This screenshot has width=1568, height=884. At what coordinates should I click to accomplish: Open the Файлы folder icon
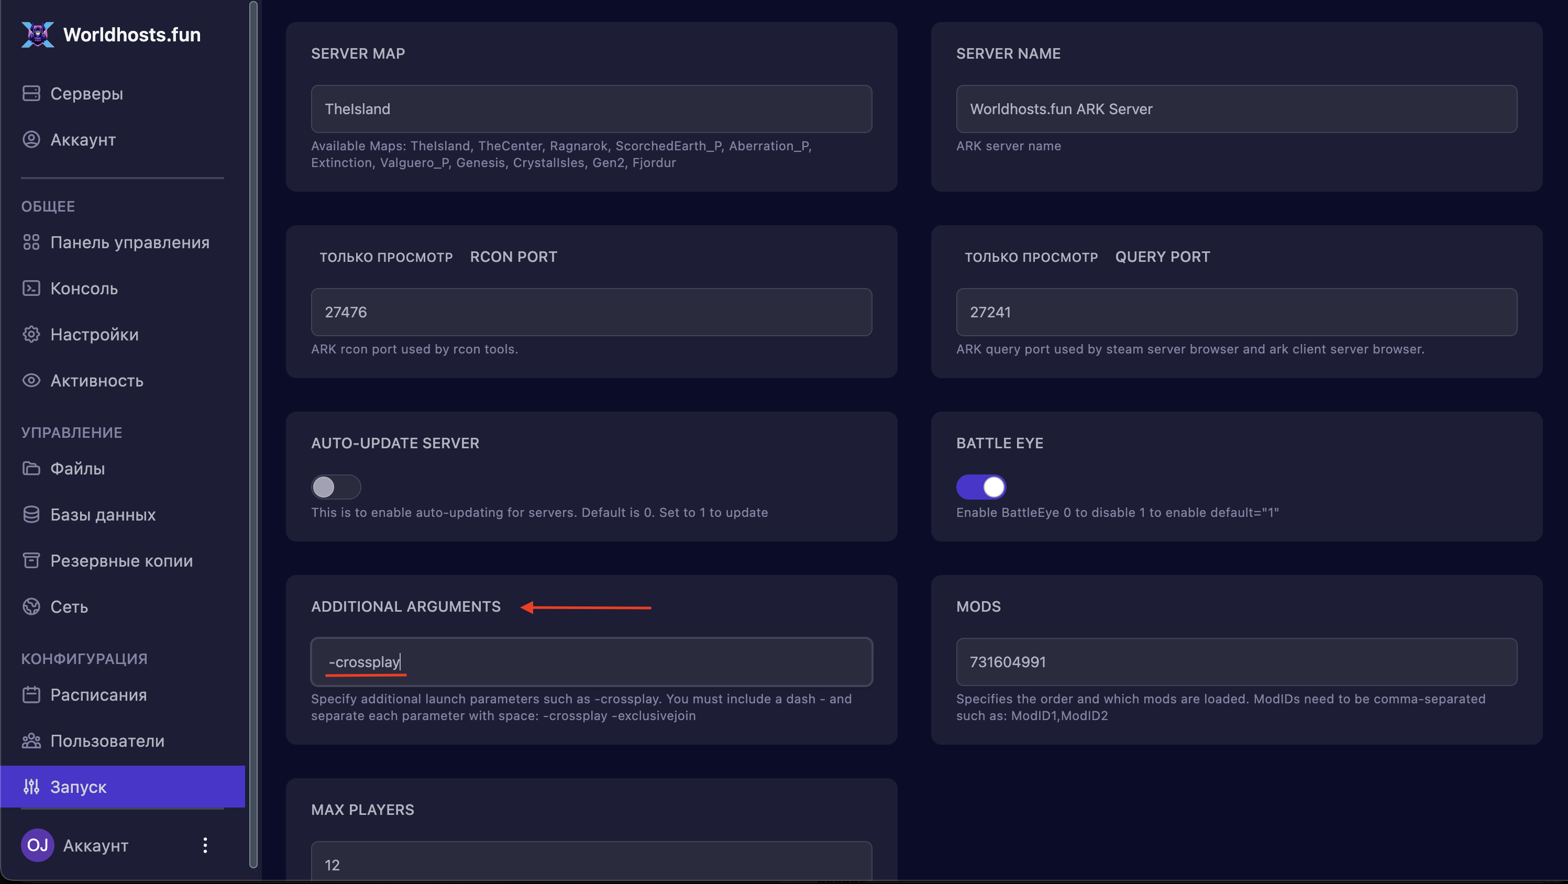point(31,468)
